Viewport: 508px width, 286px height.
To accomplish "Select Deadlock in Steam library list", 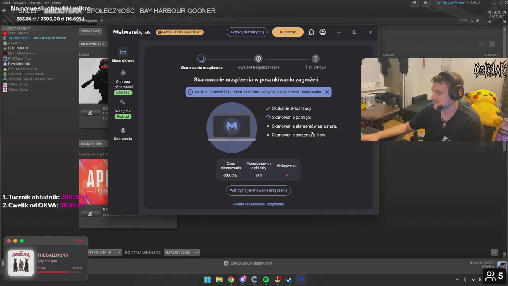I will tap(15, 43).
